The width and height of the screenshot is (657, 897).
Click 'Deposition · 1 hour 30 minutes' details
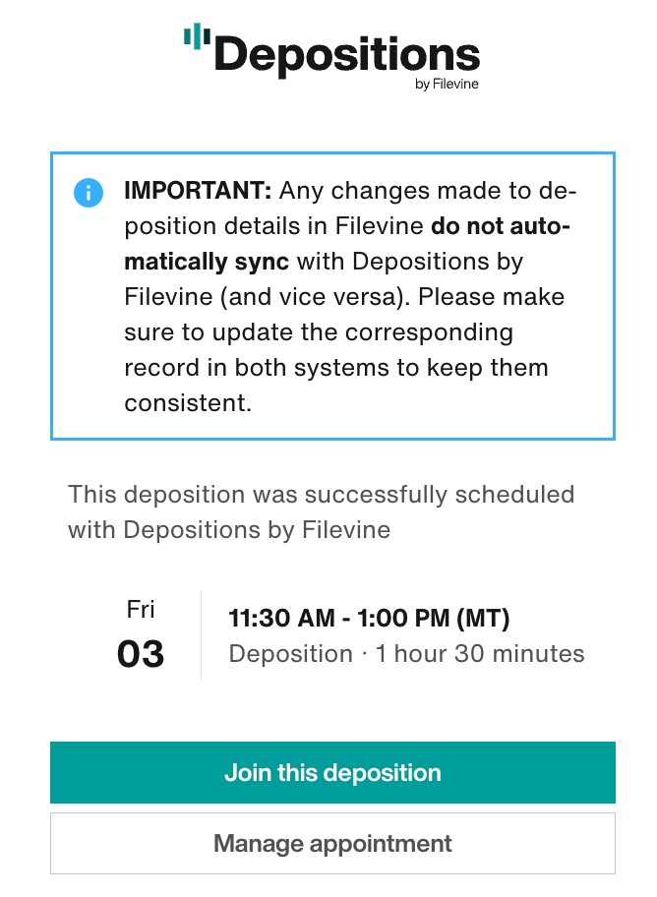coord(406,653)
